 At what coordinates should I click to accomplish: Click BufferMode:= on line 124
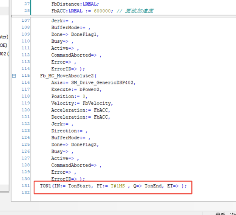(68, 137)
